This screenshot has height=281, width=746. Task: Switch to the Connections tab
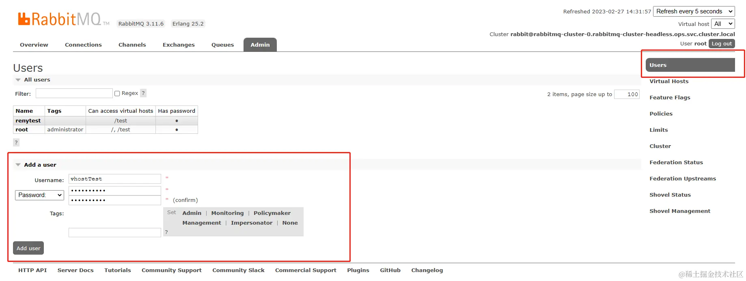(83, 45)
